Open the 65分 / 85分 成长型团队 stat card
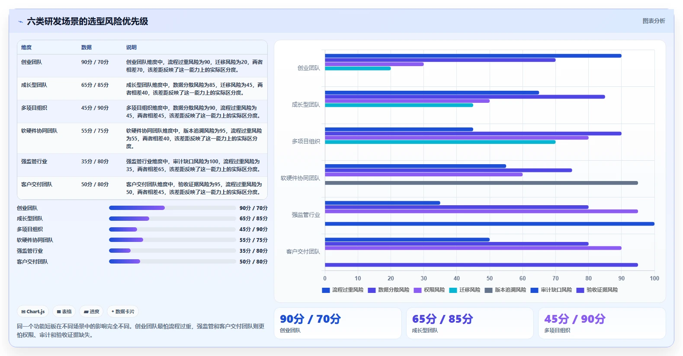 click(470, 323)
